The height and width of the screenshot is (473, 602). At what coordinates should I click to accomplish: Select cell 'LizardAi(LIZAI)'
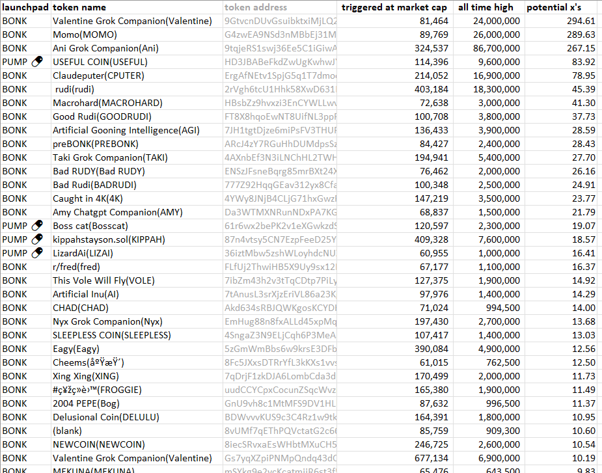[x=137, y=253]
